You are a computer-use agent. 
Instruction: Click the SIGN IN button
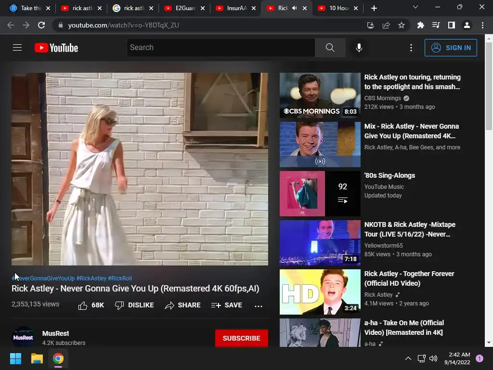(x=451, y=48)
